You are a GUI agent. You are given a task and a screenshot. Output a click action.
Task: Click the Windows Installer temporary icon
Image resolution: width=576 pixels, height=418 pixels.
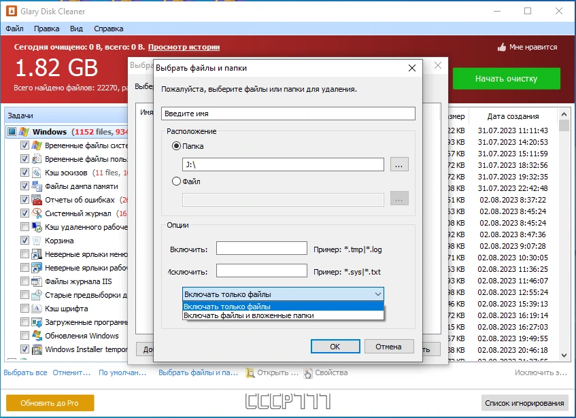click(36, 349)
